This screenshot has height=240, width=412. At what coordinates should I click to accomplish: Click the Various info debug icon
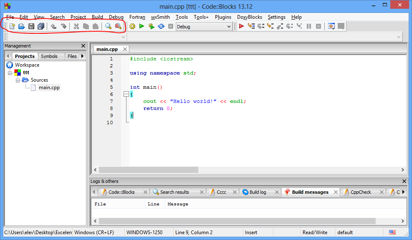(x=341, y=26)
